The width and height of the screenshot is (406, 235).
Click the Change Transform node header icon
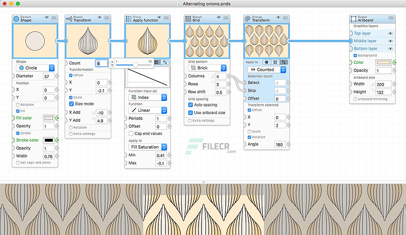click(x=248, y=18)
